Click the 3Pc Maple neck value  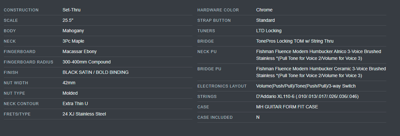(73, 41)
